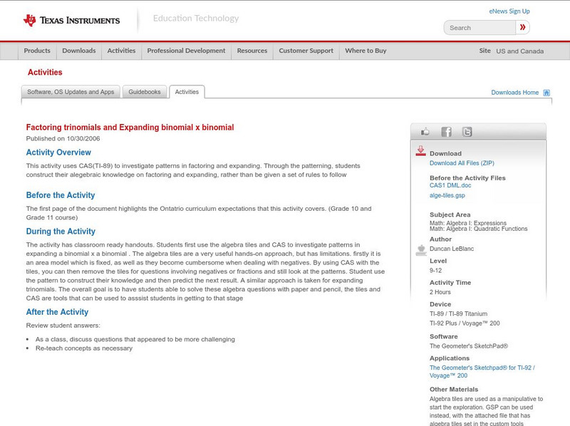Open the Customer Support menu
This screenshot has width=570, height=426.
(306, 51)
